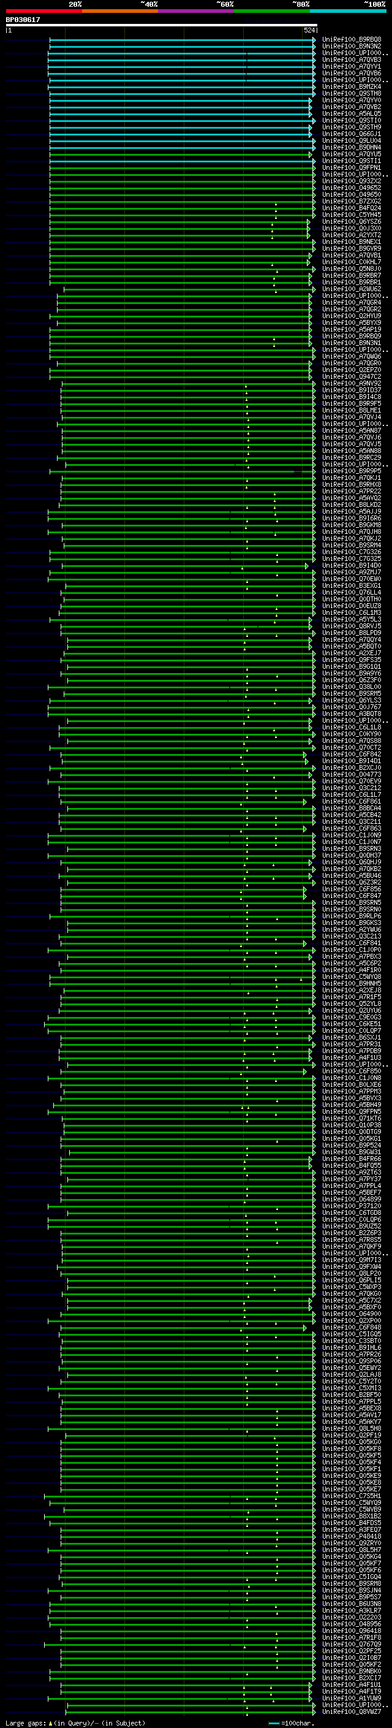Select the UniRef100_B7ZXG2 hit label

(352, 201)
